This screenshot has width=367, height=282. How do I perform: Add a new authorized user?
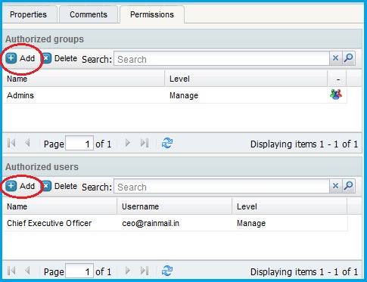point(20,186)
